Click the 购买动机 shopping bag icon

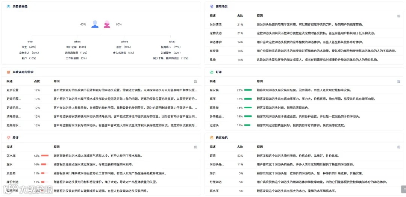pos(212,138)
